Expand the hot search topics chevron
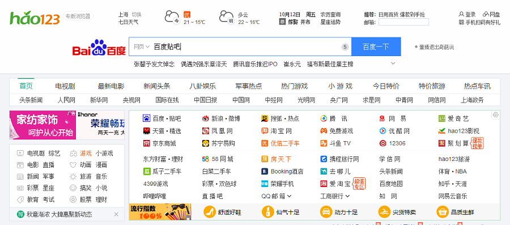 pyautogui.click(x=393, y=63)
